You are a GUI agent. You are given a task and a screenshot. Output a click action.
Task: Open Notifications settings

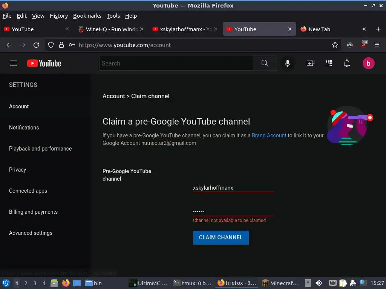pyautogui.click(x=24, y=128)
